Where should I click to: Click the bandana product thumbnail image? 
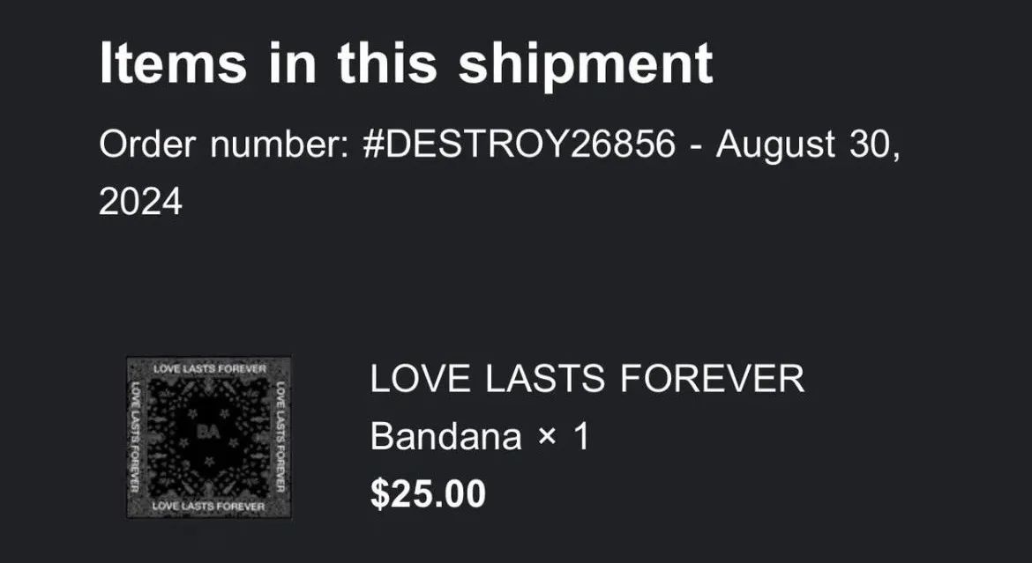(x=209, y=436)
